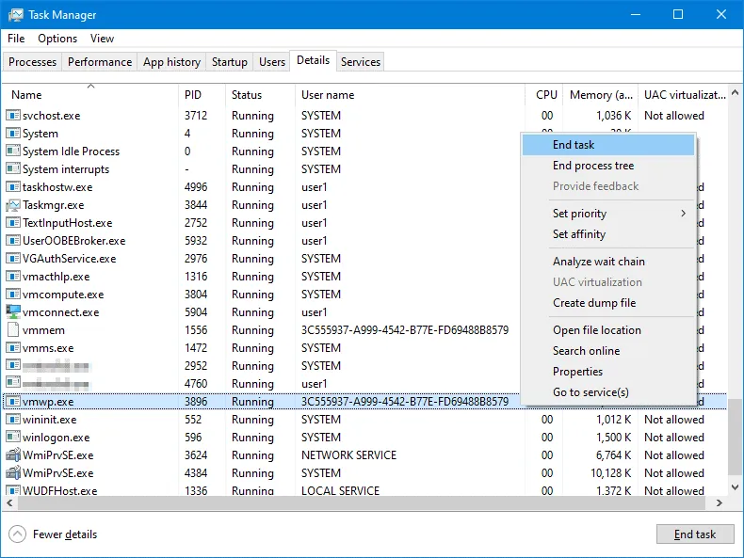Choose End task in the context menu

tap(574, 145)
